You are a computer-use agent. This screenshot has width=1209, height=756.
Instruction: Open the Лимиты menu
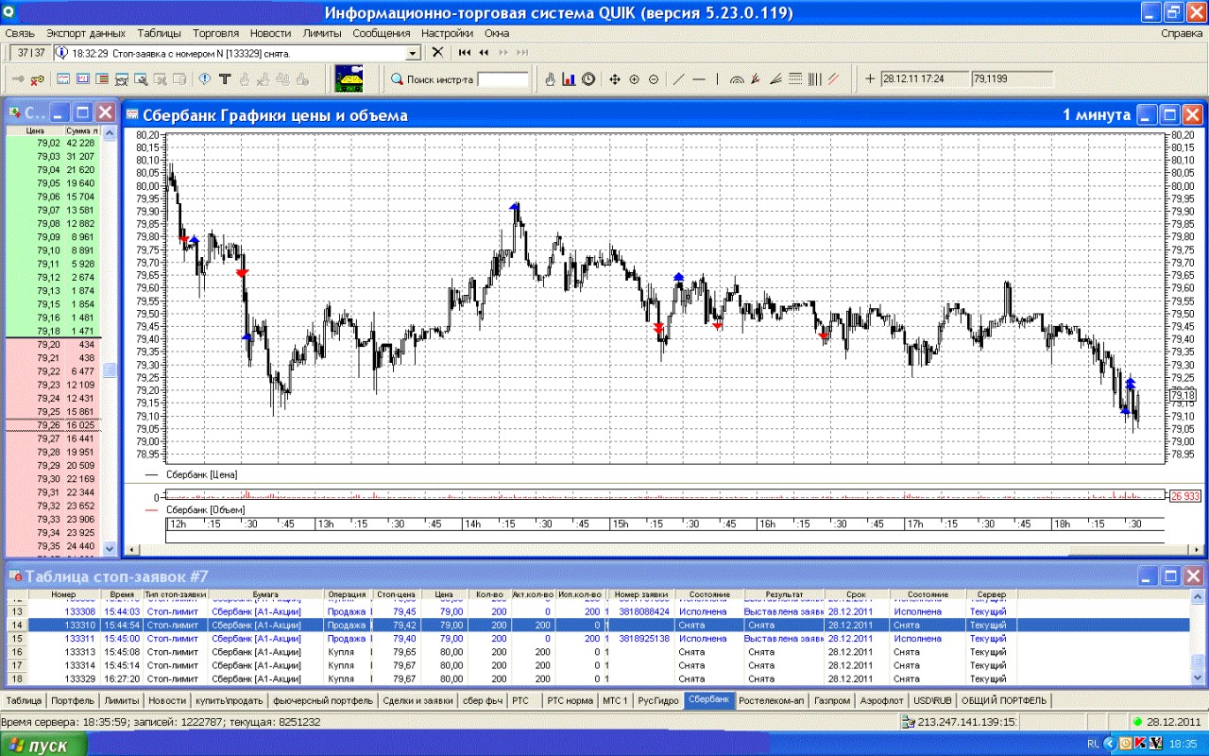[x=322, y=33]
